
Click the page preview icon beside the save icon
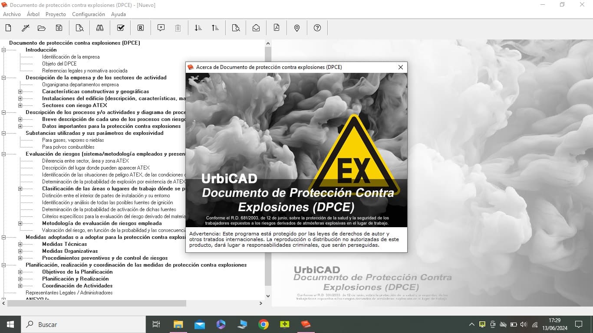coord(79,28)
